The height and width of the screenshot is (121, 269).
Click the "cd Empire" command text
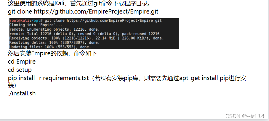(x=22, y=62)
